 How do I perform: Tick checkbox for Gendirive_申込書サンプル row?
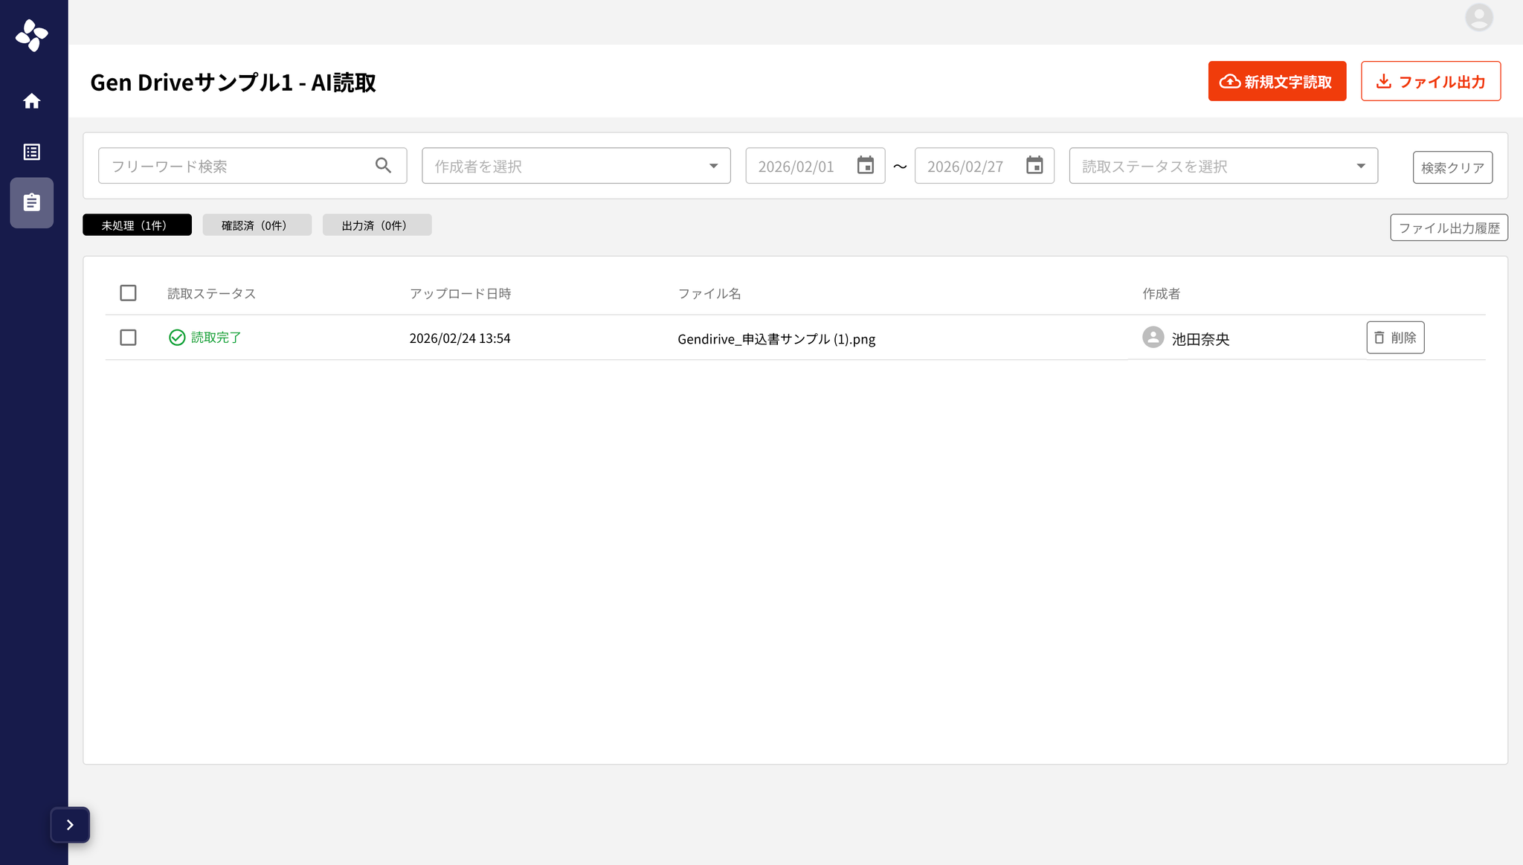128,338
